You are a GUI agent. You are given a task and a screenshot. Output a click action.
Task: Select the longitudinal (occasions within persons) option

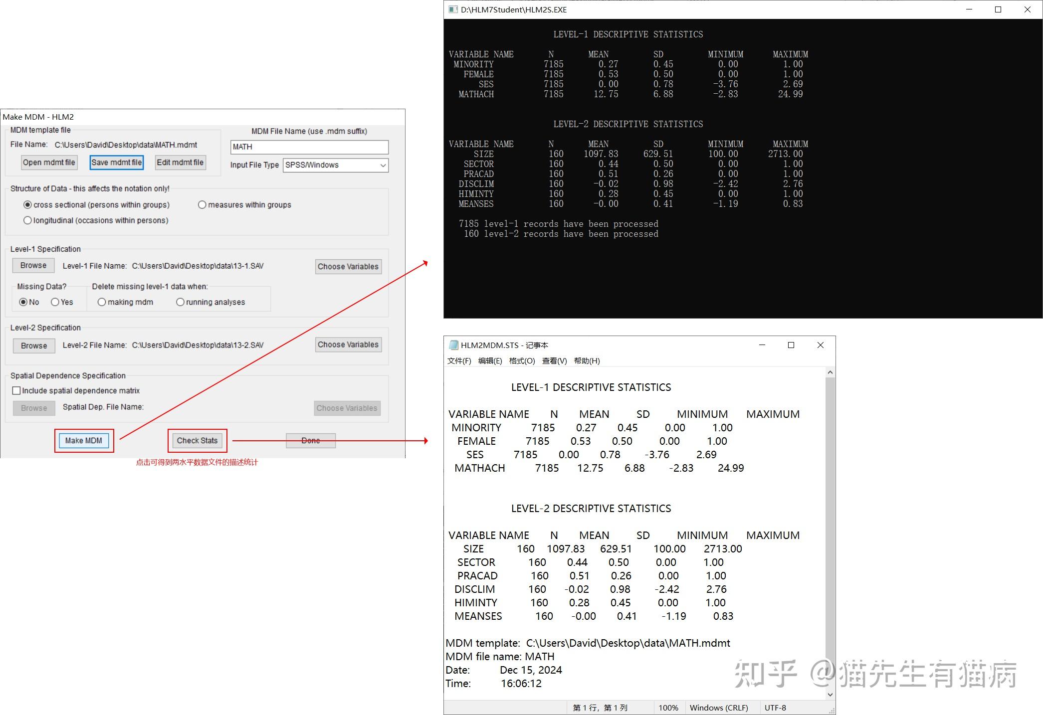coord(27,220)
